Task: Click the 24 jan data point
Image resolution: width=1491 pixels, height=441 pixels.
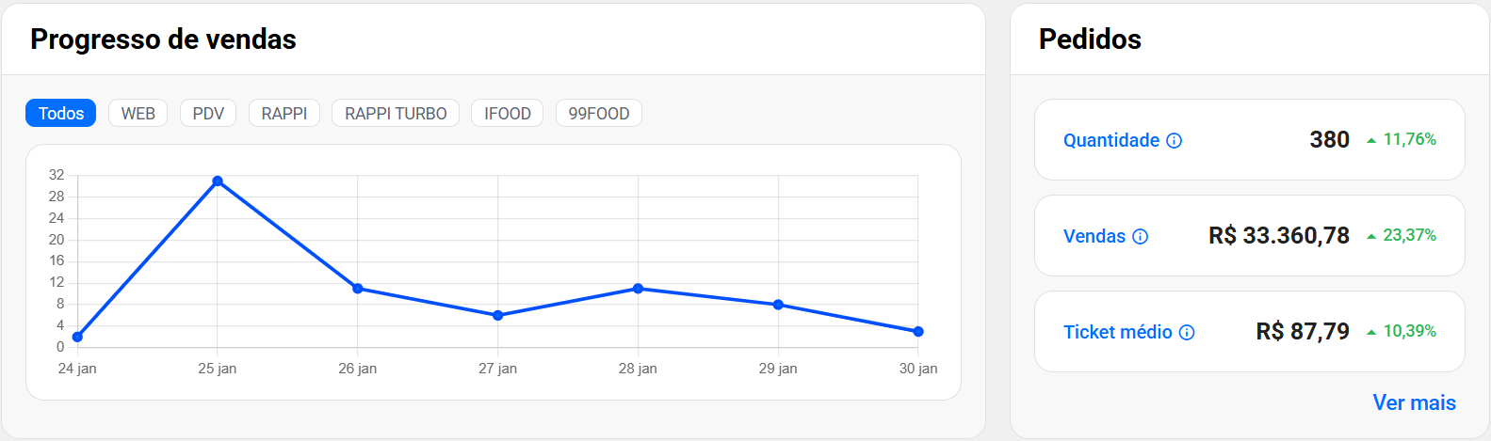Action: point(77,337)
